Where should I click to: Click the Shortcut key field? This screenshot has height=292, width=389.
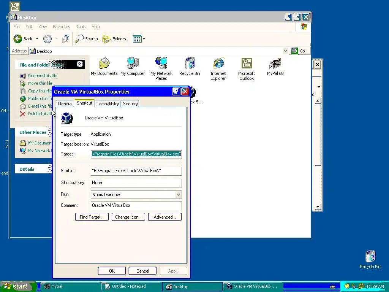pyautogui.click(x=136, y=183)
